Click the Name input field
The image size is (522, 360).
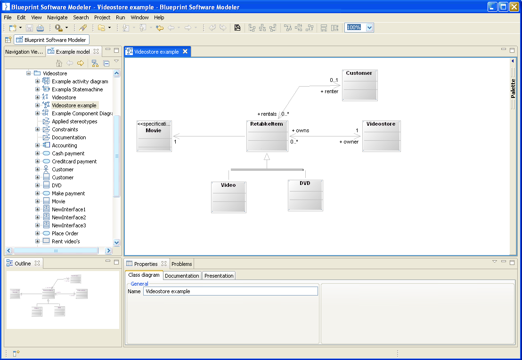(230, 291)
